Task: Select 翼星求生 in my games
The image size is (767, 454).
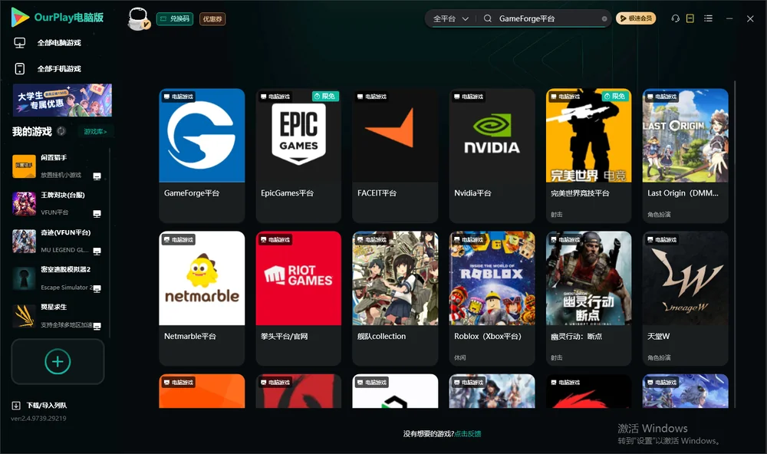Action: point(58,316)
